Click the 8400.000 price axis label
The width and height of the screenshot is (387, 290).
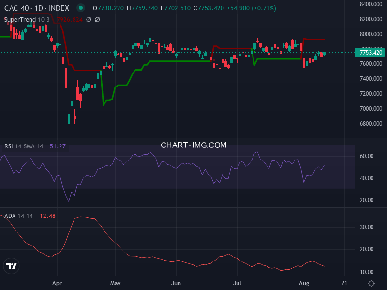pyautogui.click(x=371, y=4)
